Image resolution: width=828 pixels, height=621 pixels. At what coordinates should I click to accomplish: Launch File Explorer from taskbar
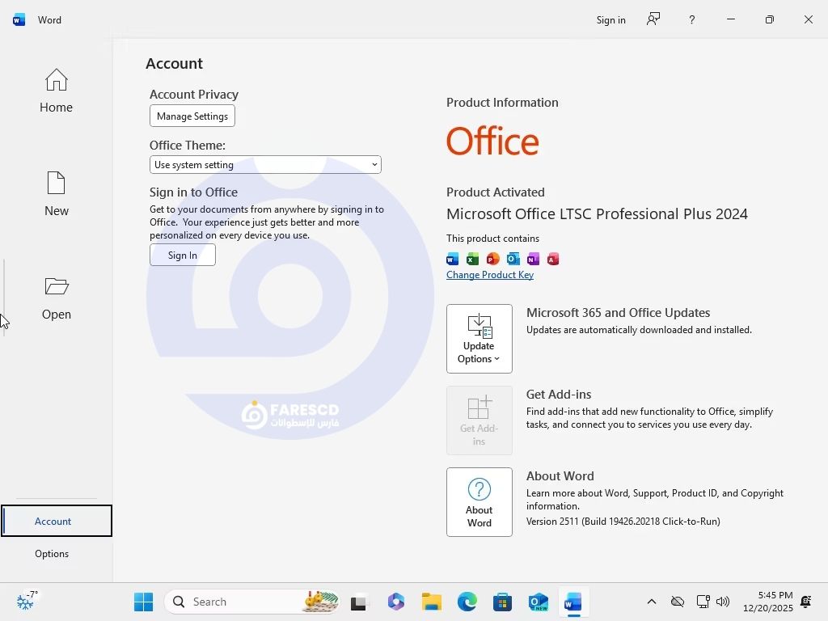[x=431, y=602]
